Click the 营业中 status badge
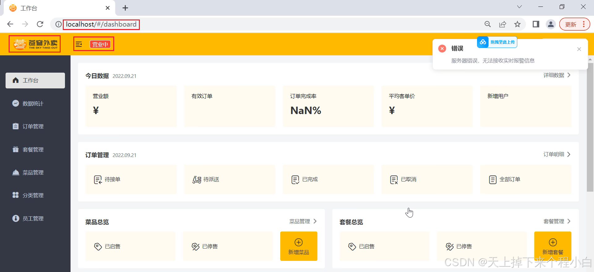The width and height of the screenshot is (594, 272). coord(100,44)
